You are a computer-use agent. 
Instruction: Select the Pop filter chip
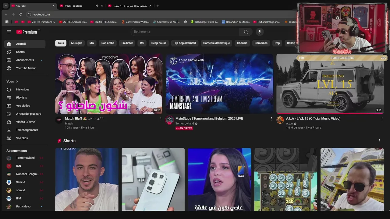tap(277, 43)
